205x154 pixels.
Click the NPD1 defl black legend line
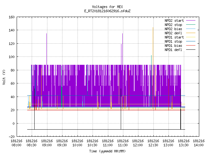click(191, 50)
